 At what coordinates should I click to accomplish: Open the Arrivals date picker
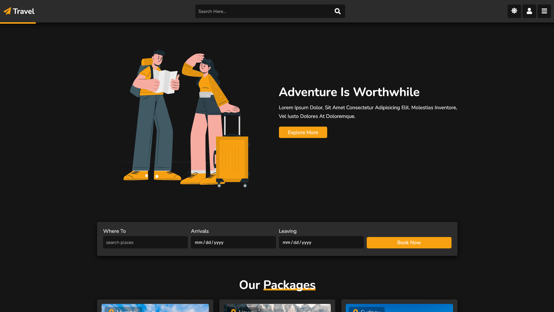click(233, 242)
